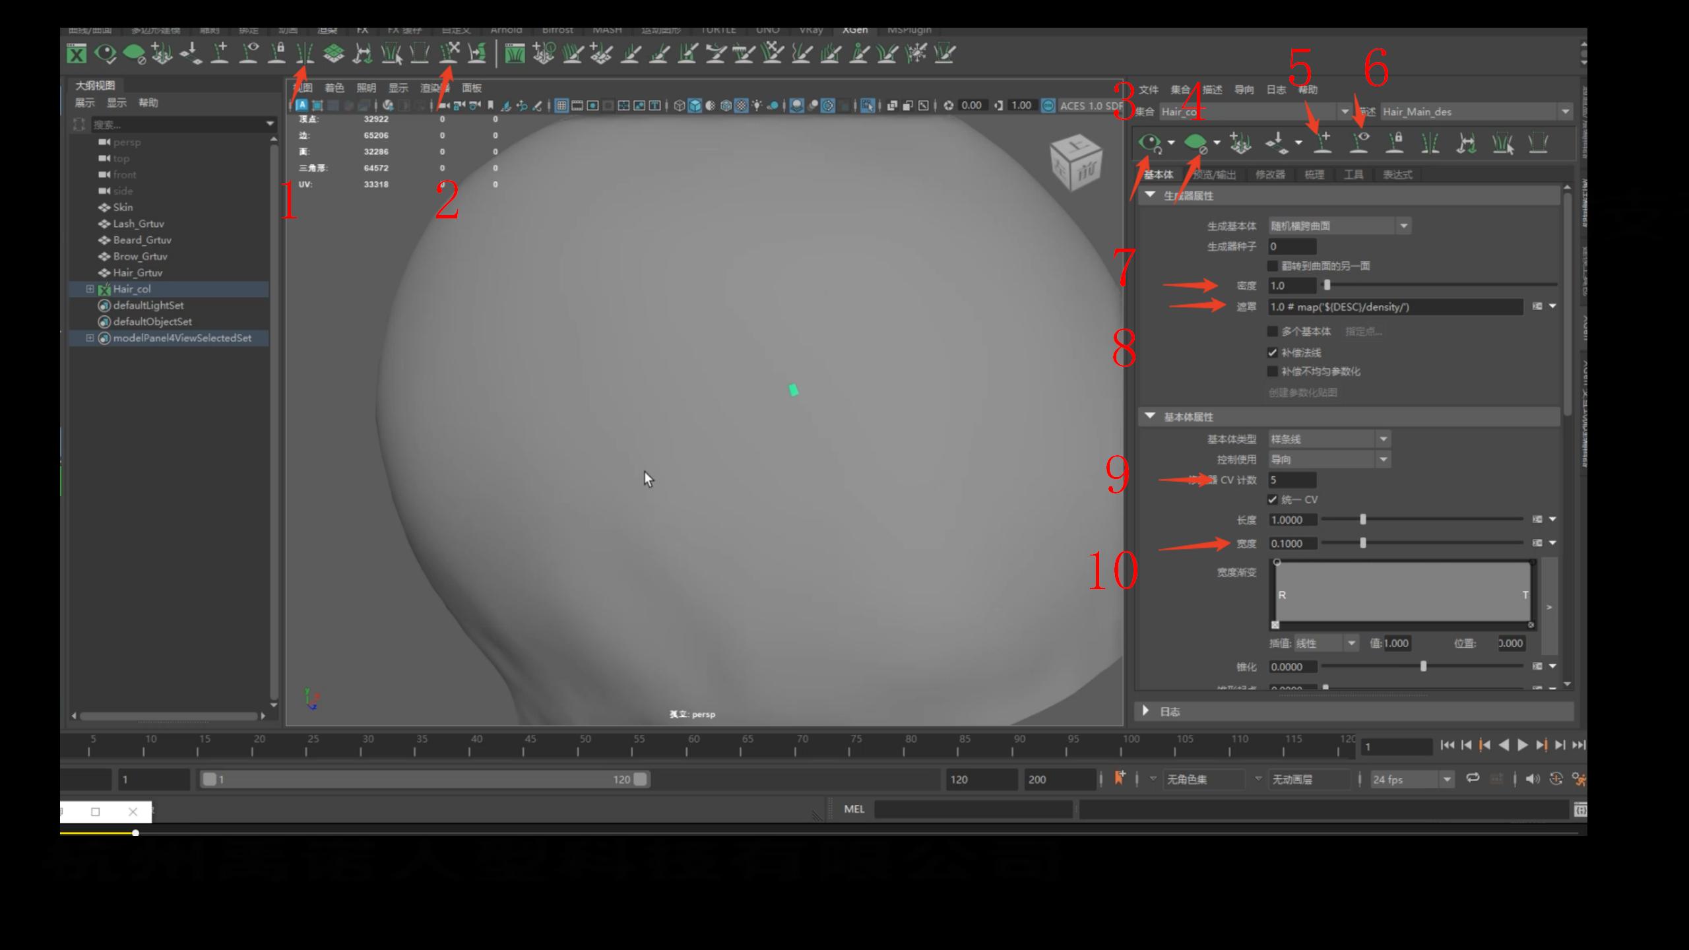Image resolution: width=1689 pixels, height=950 pixels.
Task: Click select guides cursor icon in XGen editor
Action: tap(1502, 143)
